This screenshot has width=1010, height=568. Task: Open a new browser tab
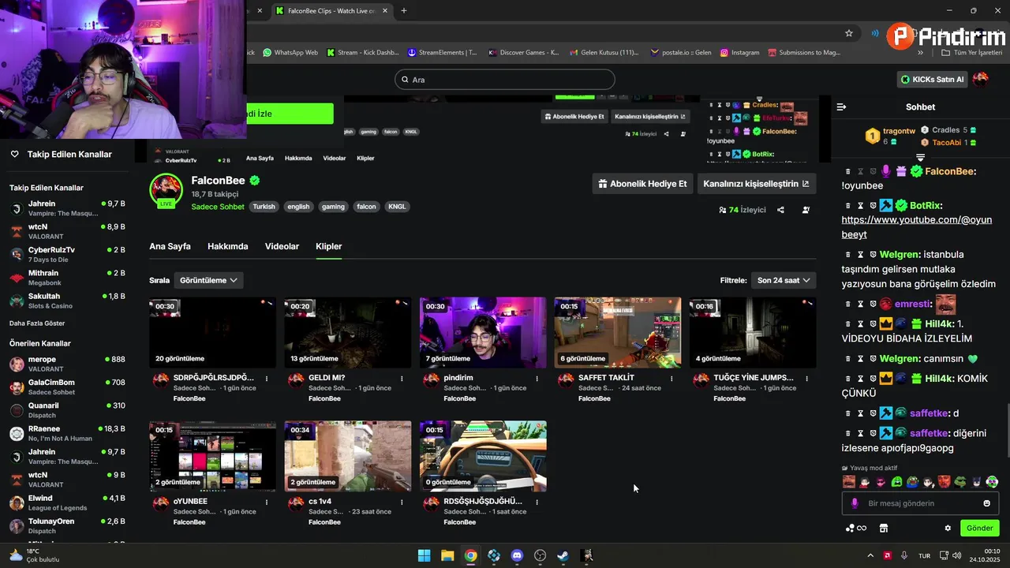tap(404, 11)
